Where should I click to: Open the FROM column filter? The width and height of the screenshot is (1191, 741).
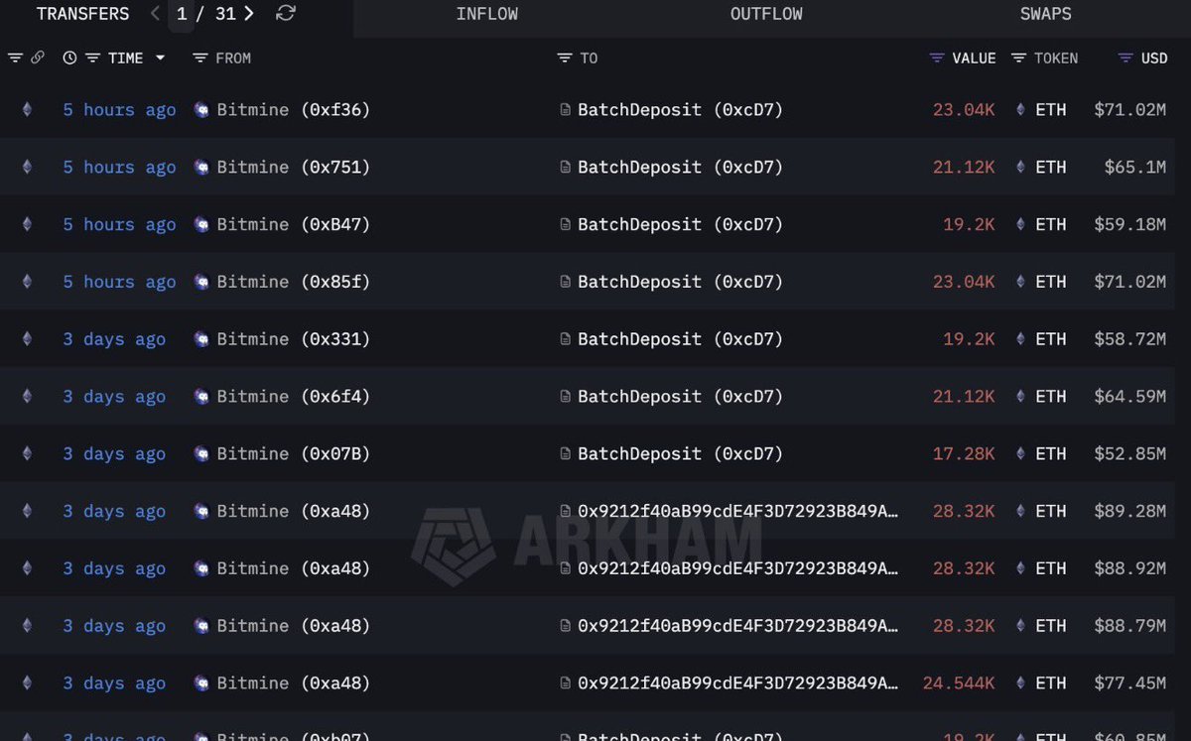click(x=199, y=59)
